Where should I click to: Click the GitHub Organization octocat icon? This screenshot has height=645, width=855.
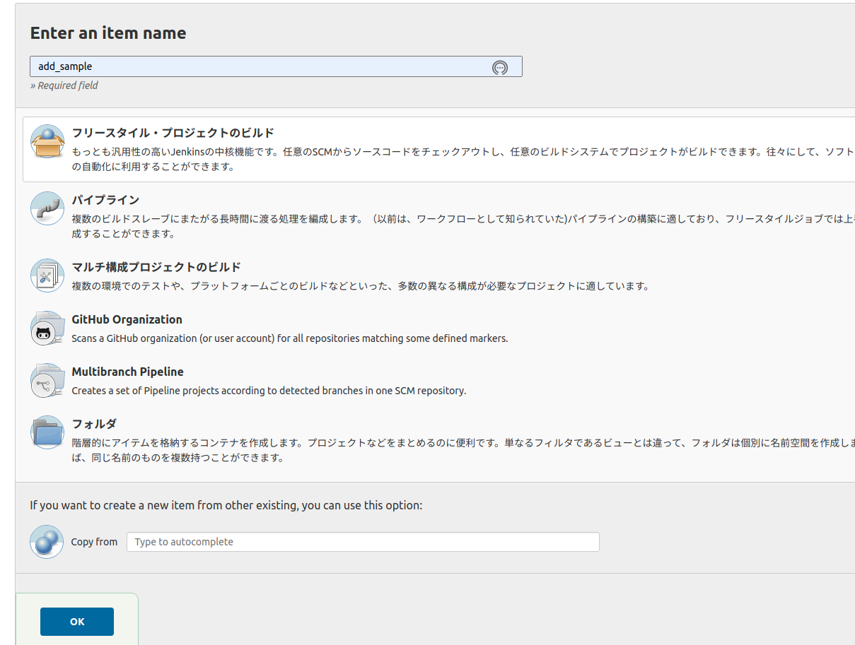47,328
